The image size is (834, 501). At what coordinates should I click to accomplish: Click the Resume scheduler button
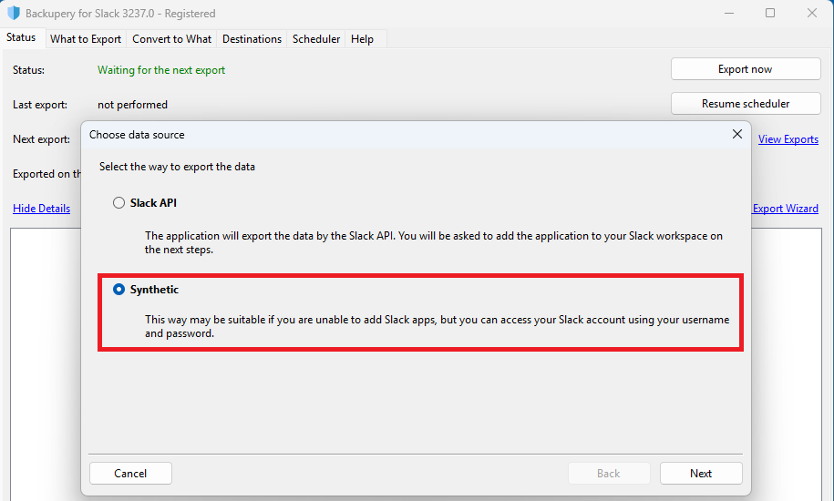point(746,104)
